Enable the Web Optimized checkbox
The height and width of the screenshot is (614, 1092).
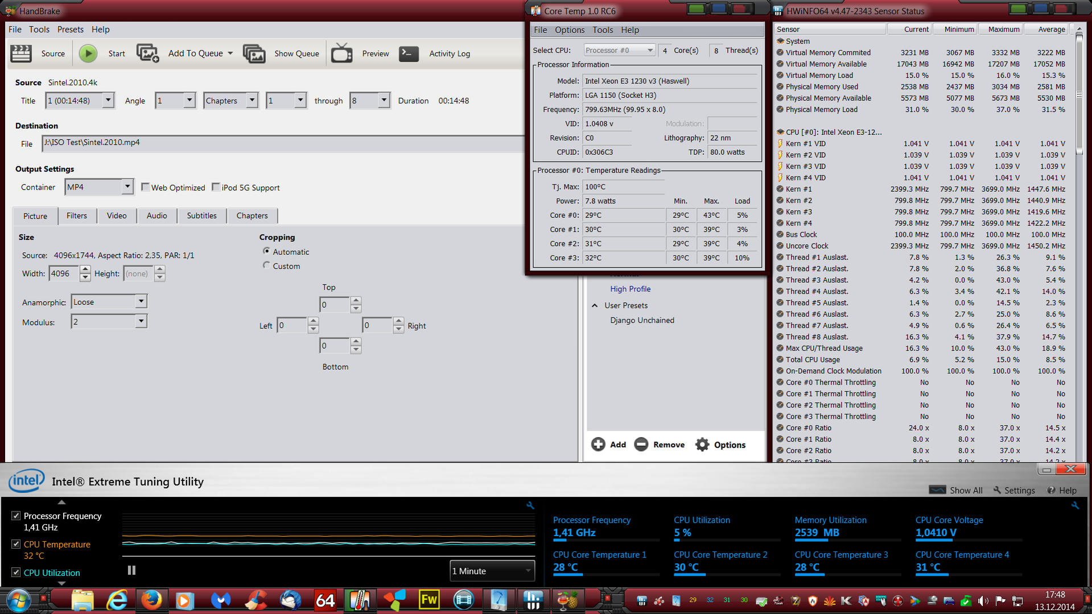[145, 187]
